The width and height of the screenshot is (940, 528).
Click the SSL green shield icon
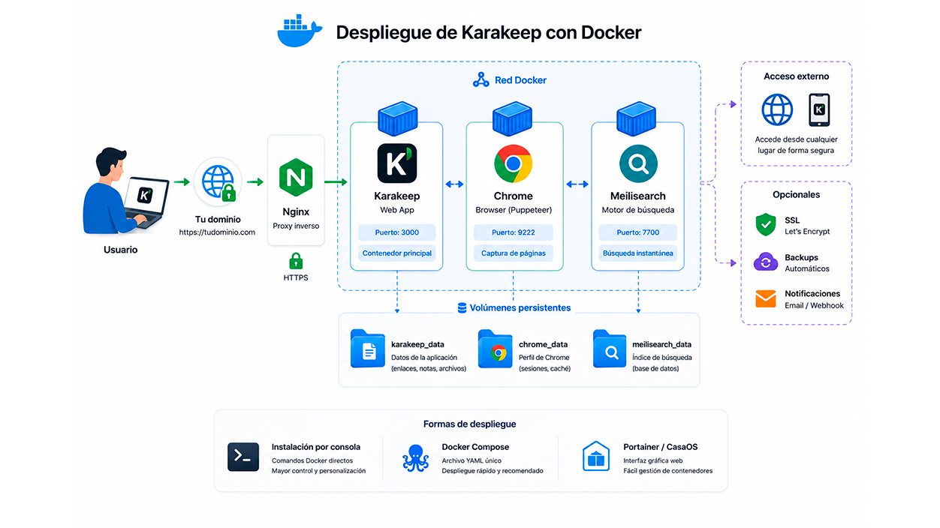[765, 224]
